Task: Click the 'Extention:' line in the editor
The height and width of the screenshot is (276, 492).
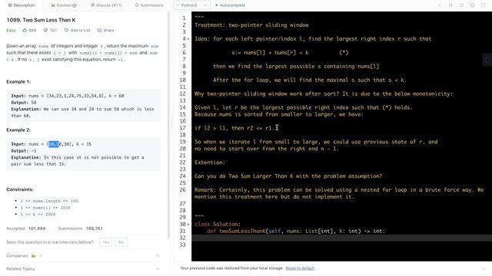Action: (210, 163)
